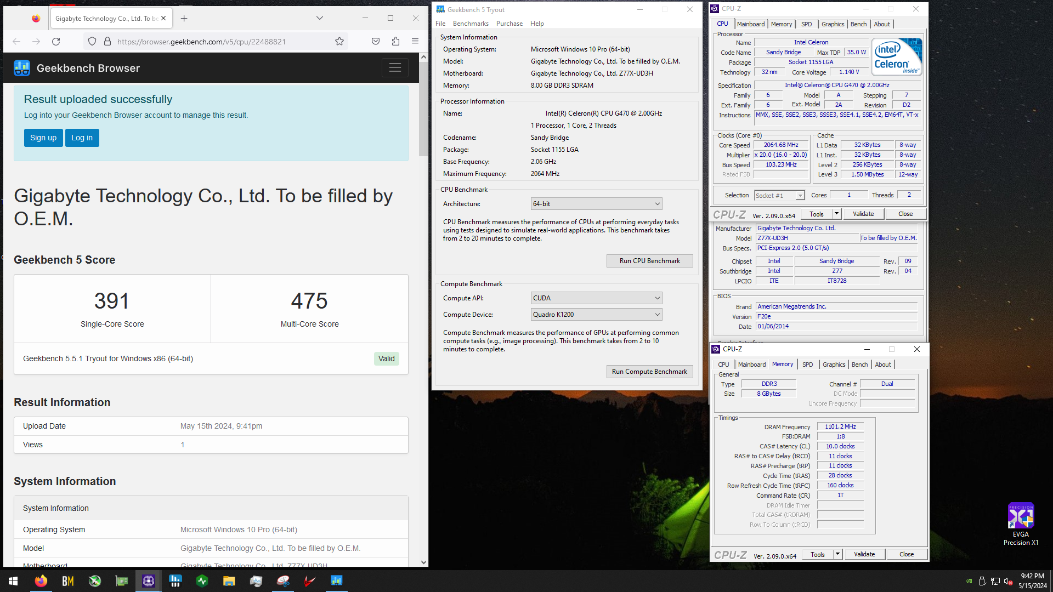
Task: Switch to Bench tab in upper CPU-Z window
Action: pyautogui.click(x=858, y=24)
